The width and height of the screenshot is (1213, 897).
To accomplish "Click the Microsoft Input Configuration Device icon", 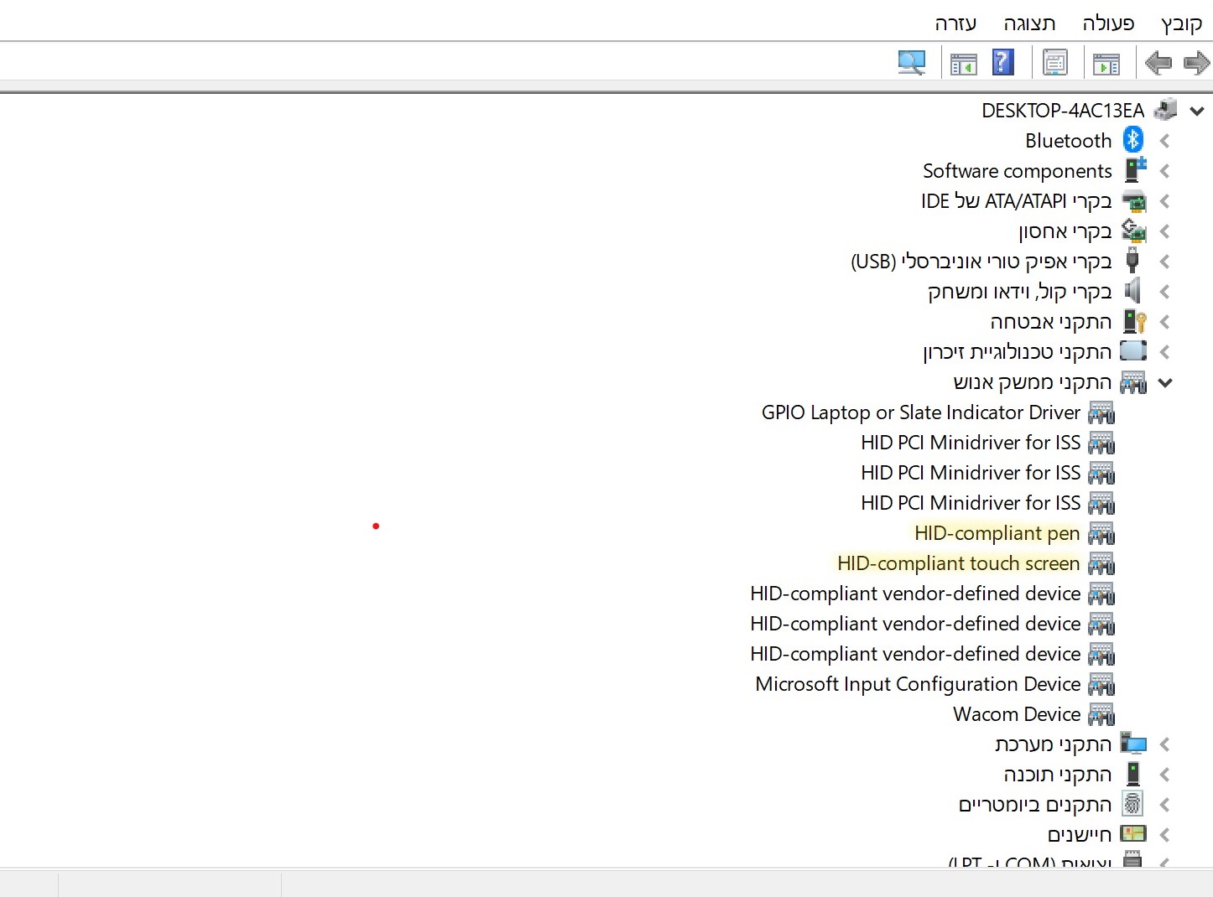I will (x=1101, y=684).
